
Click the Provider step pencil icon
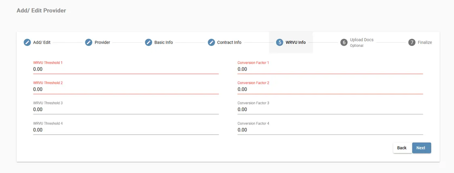(x=88, y=42)
